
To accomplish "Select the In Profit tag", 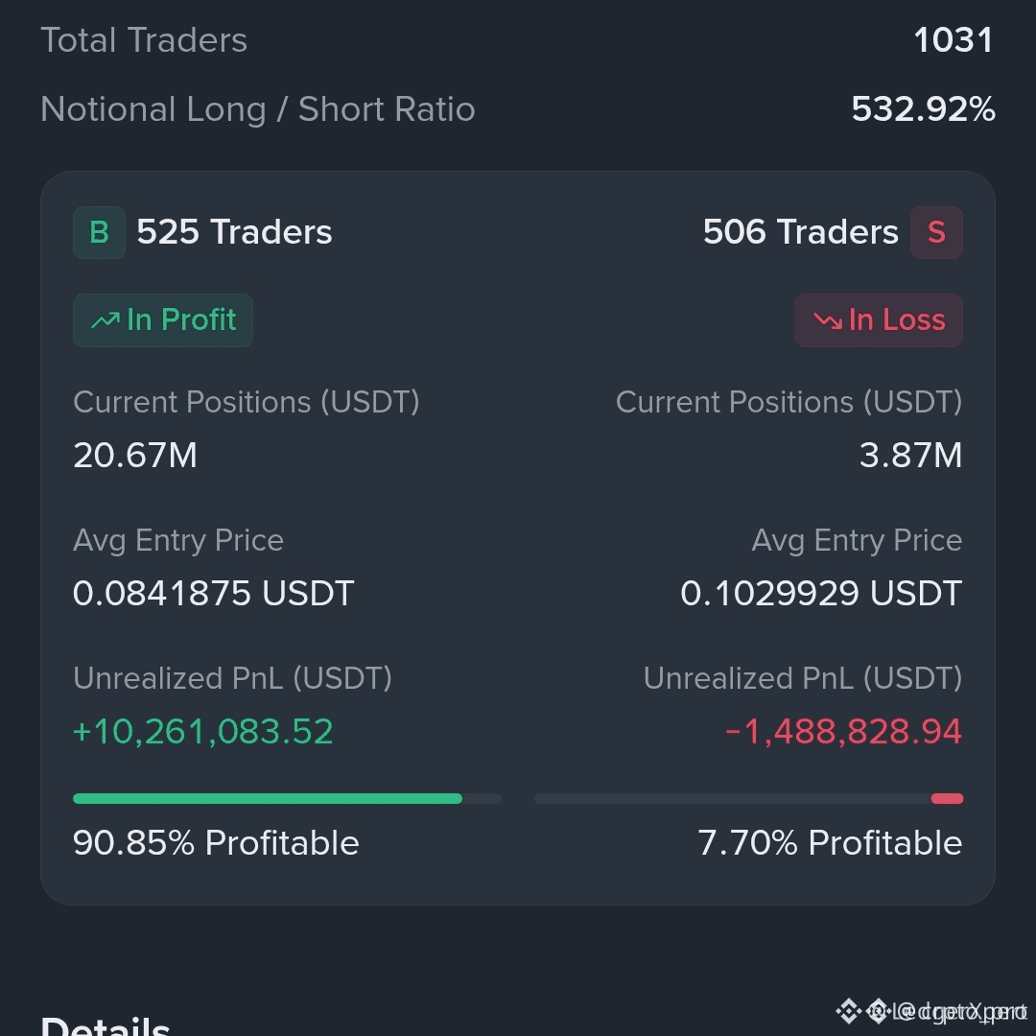I will [x=162, y=320].
